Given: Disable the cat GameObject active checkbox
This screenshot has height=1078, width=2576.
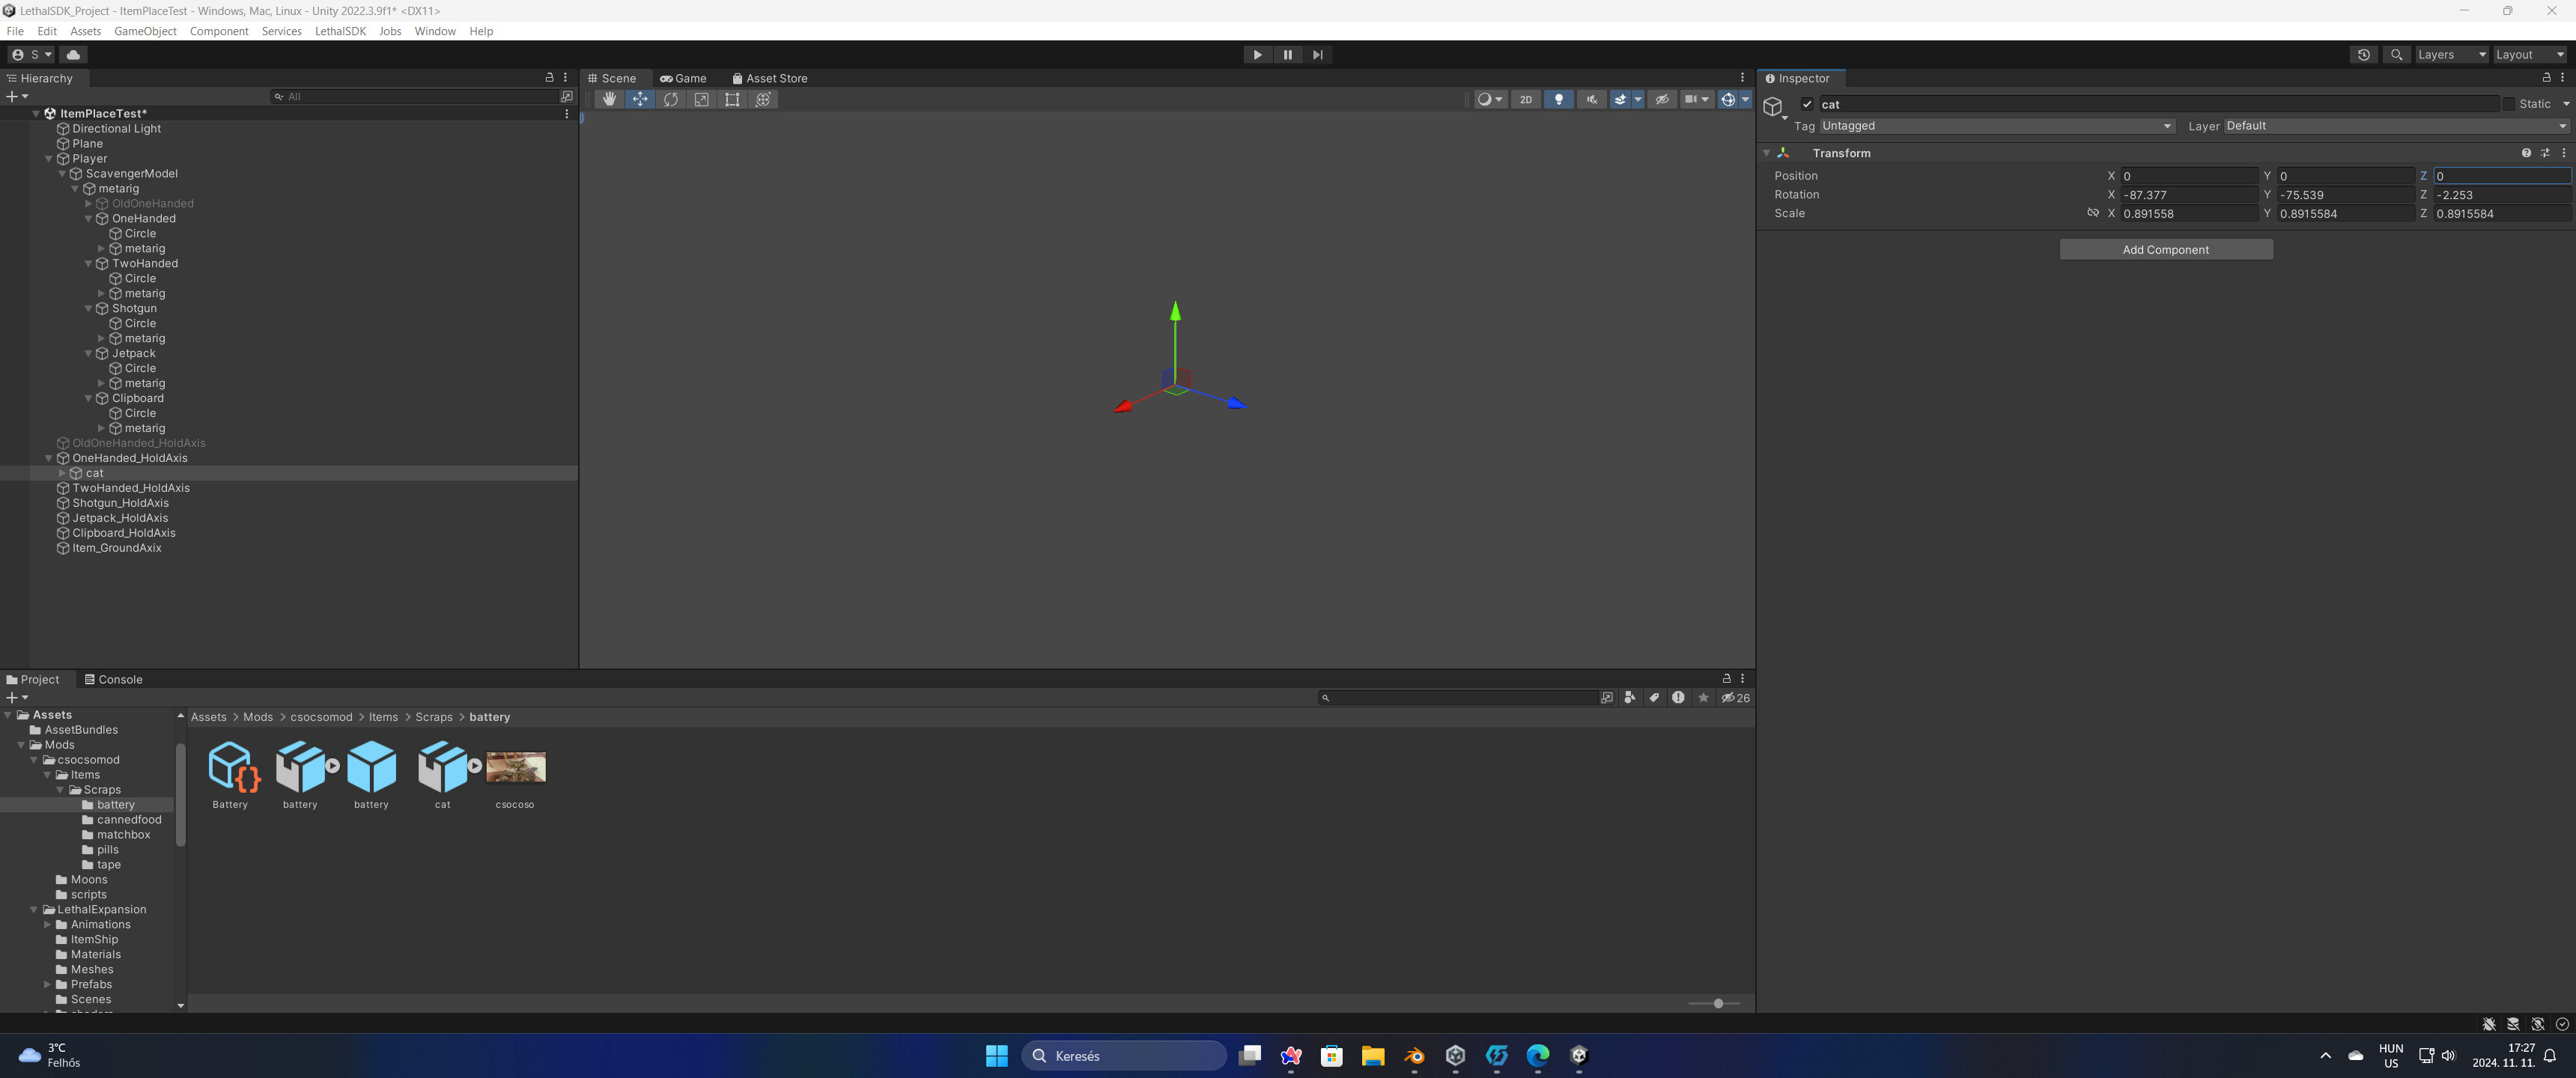Looking at the screenshot, I should coord(1808,104).
